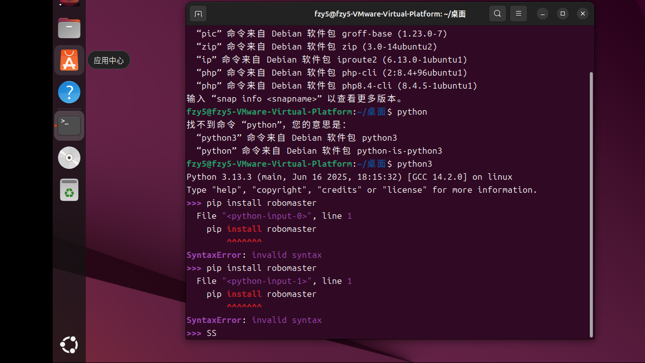Click the 'Type "help", "copyright"' line

(362, 190)
